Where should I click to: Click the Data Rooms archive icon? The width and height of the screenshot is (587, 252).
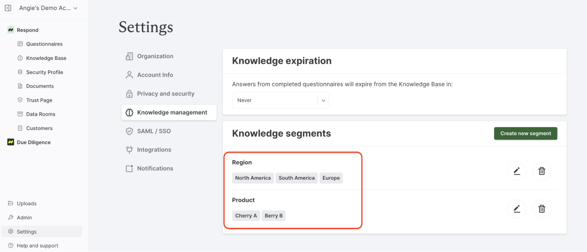click(x=20, y=114)
